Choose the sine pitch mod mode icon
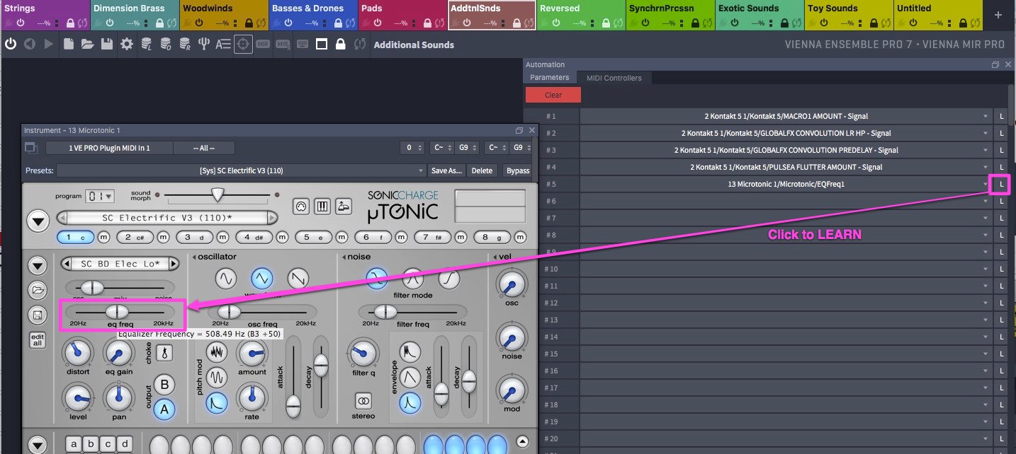This screenshot has height=454, width=1016. tap(216, 377)
